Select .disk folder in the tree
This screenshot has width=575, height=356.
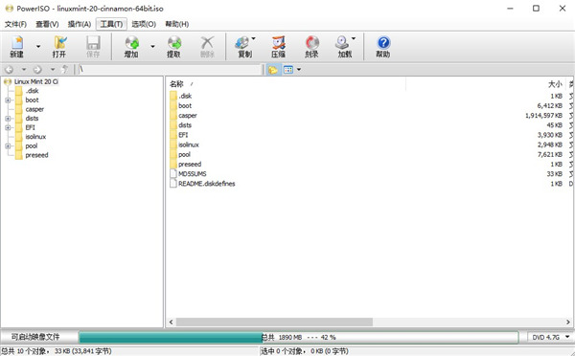tap(32, 91)
